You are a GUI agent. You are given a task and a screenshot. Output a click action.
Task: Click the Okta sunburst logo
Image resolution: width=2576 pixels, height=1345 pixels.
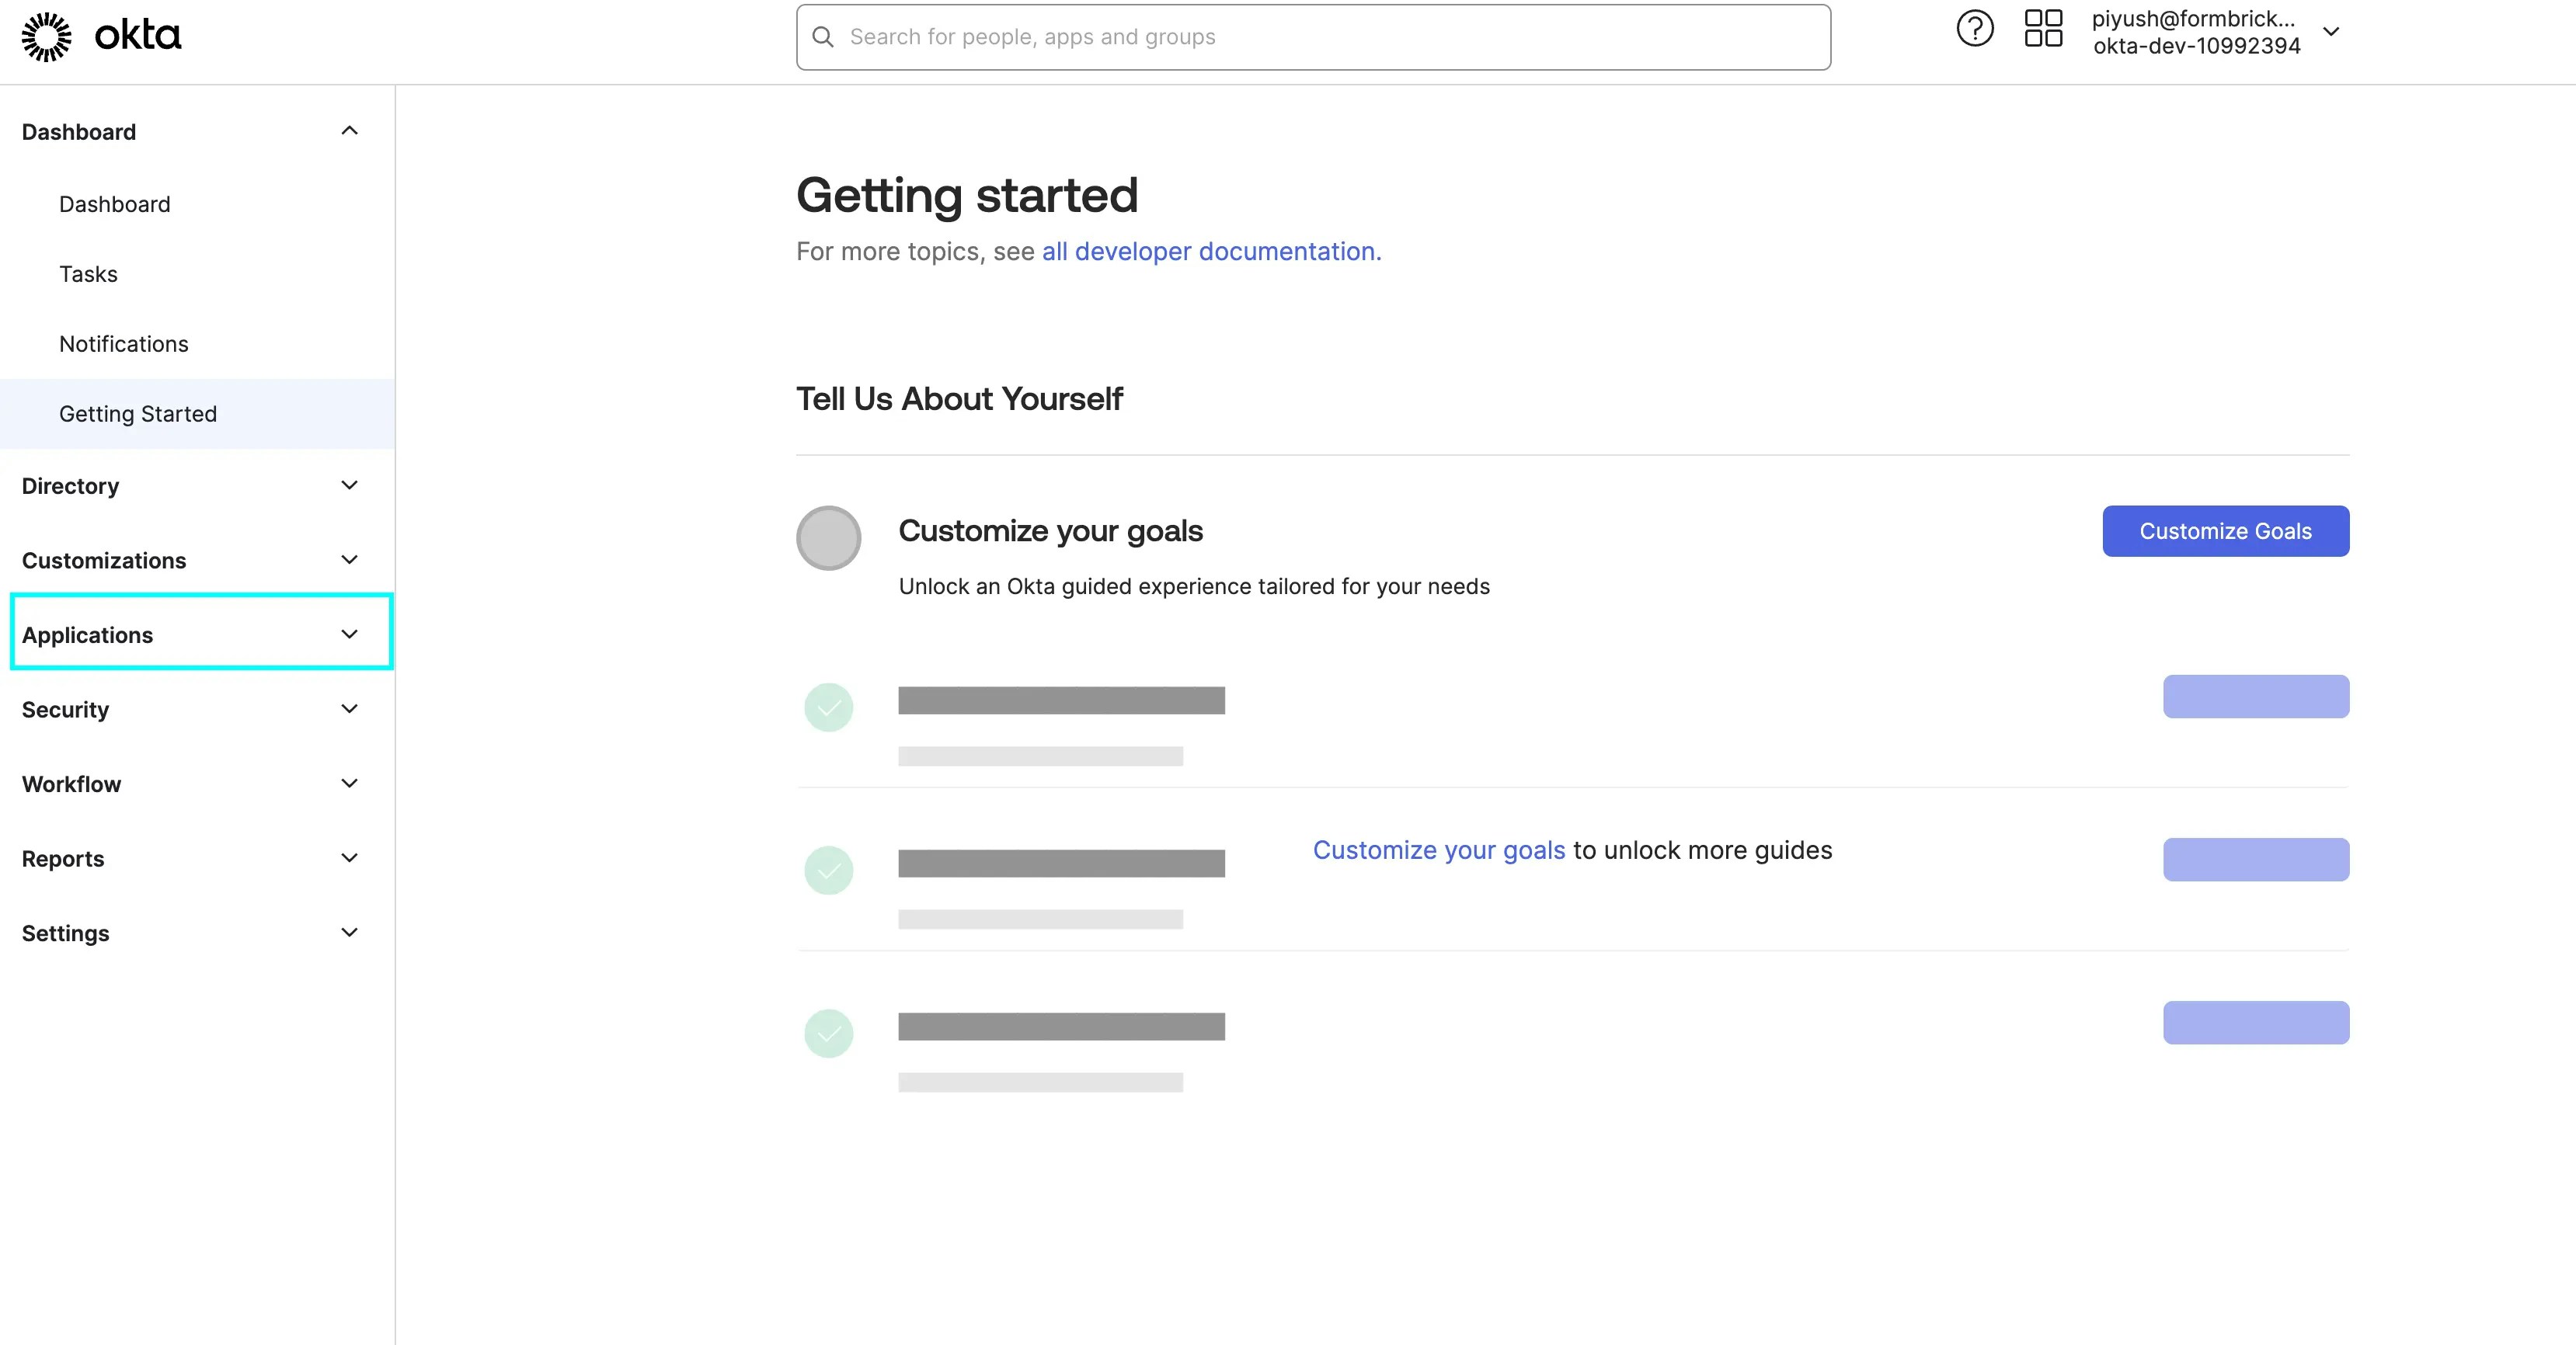coord(47,37)
